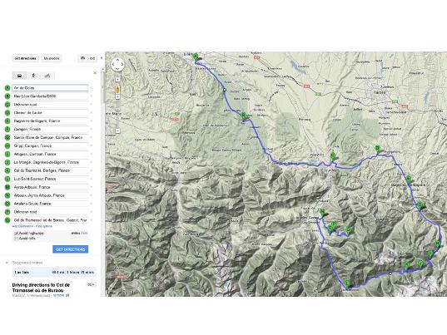Click the green destination pin at map bottom
Screen dimensions: 447x335
coord(347,284)
